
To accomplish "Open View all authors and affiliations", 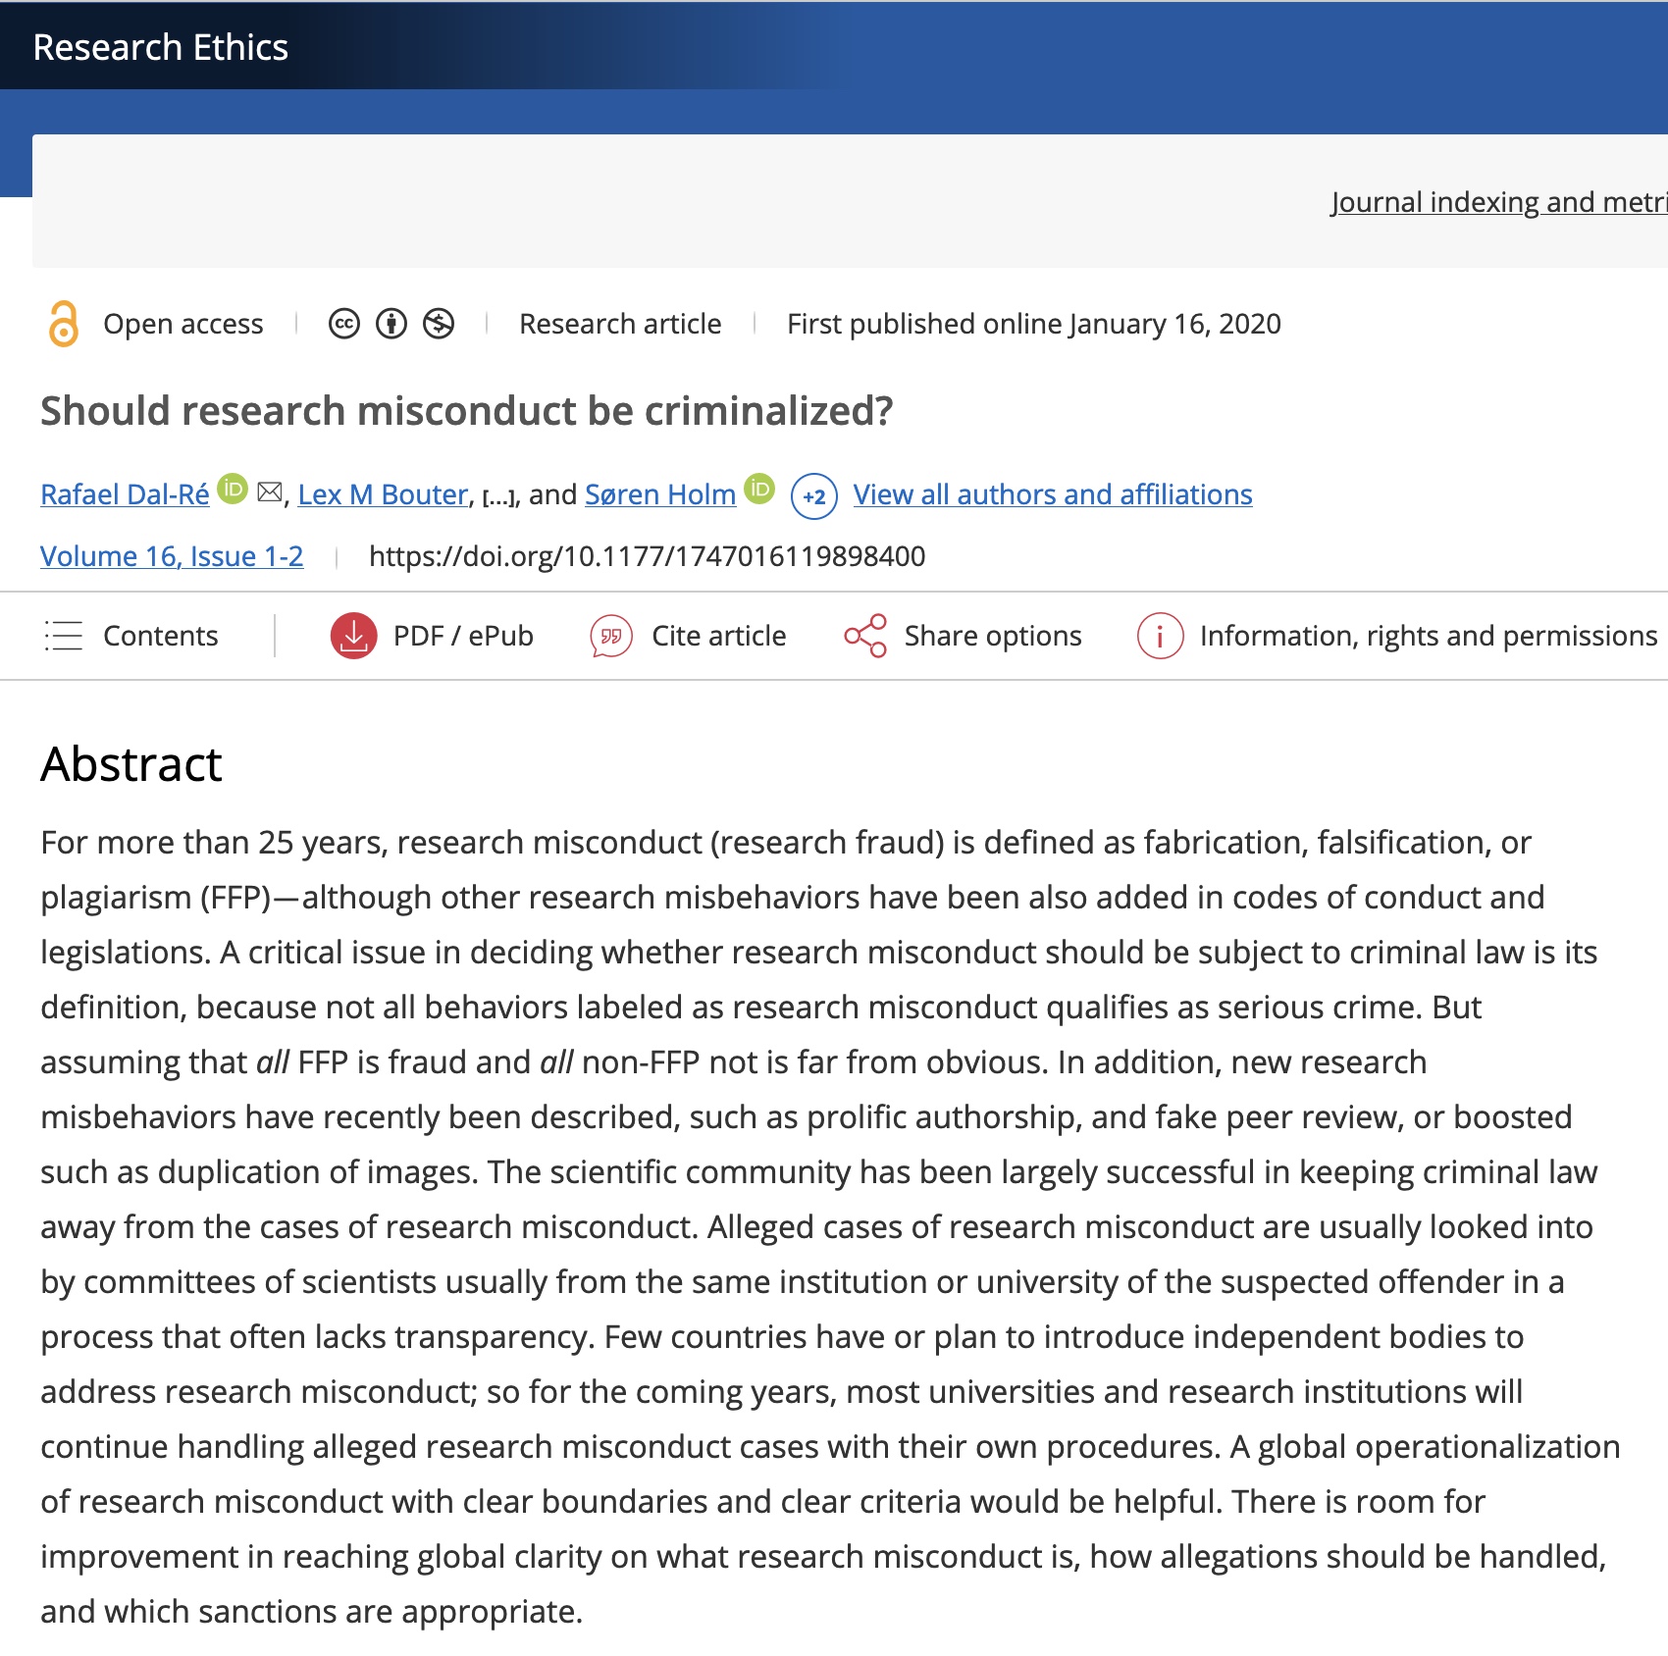I will point(1052,494).
